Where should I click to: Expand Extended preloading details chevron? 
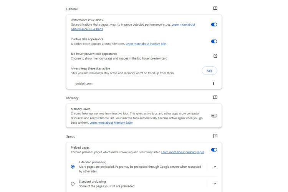coord(215,167)
